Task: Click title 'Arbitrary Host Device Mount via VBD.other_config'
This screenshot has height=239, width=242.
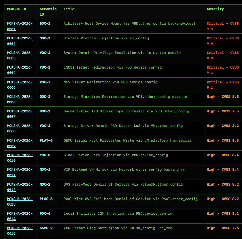Action: point(115,24)
